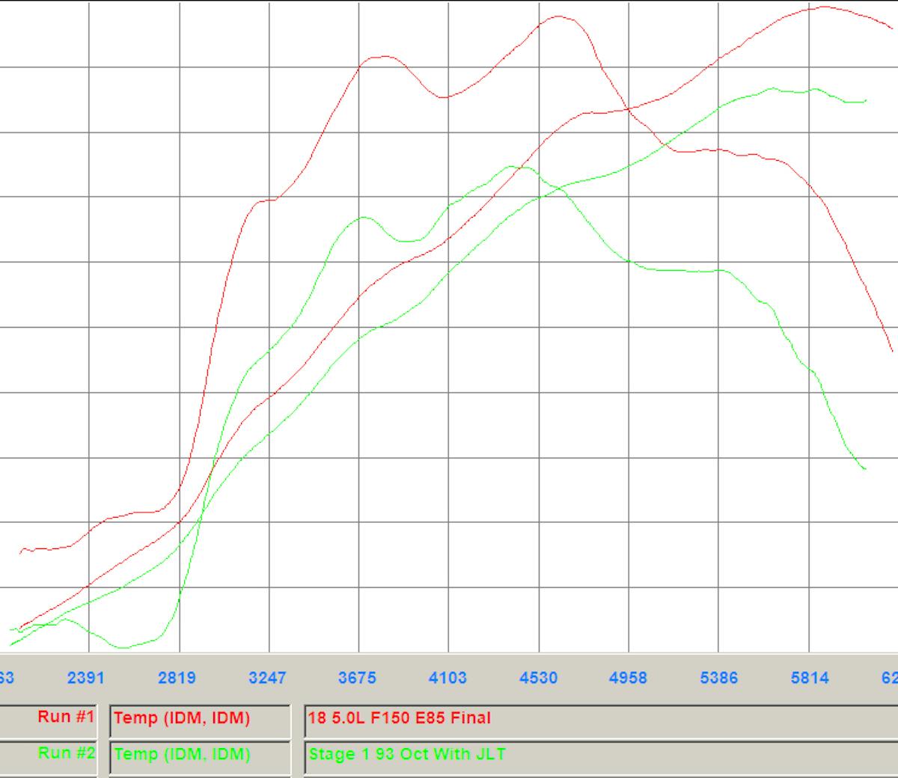Click the 2391 RPM axis label
Screen dimensions: 898x778
[x=86, y=678]
